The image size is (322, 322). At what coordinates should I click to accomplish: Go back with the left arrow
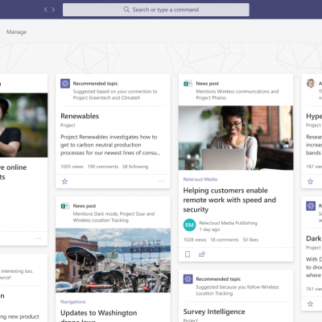click(x=46, y=10)
